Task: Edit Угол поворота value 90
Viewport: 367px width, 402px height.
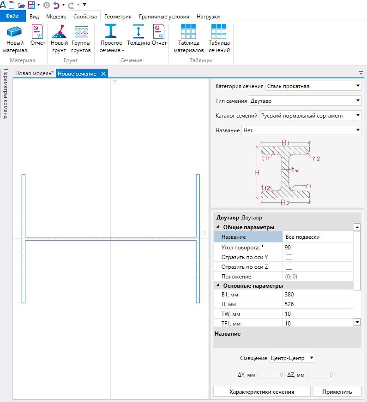Action: click(x=318, y=248)
